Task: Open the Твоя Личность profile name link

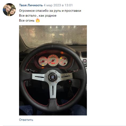Action: [x=31, y=5]
